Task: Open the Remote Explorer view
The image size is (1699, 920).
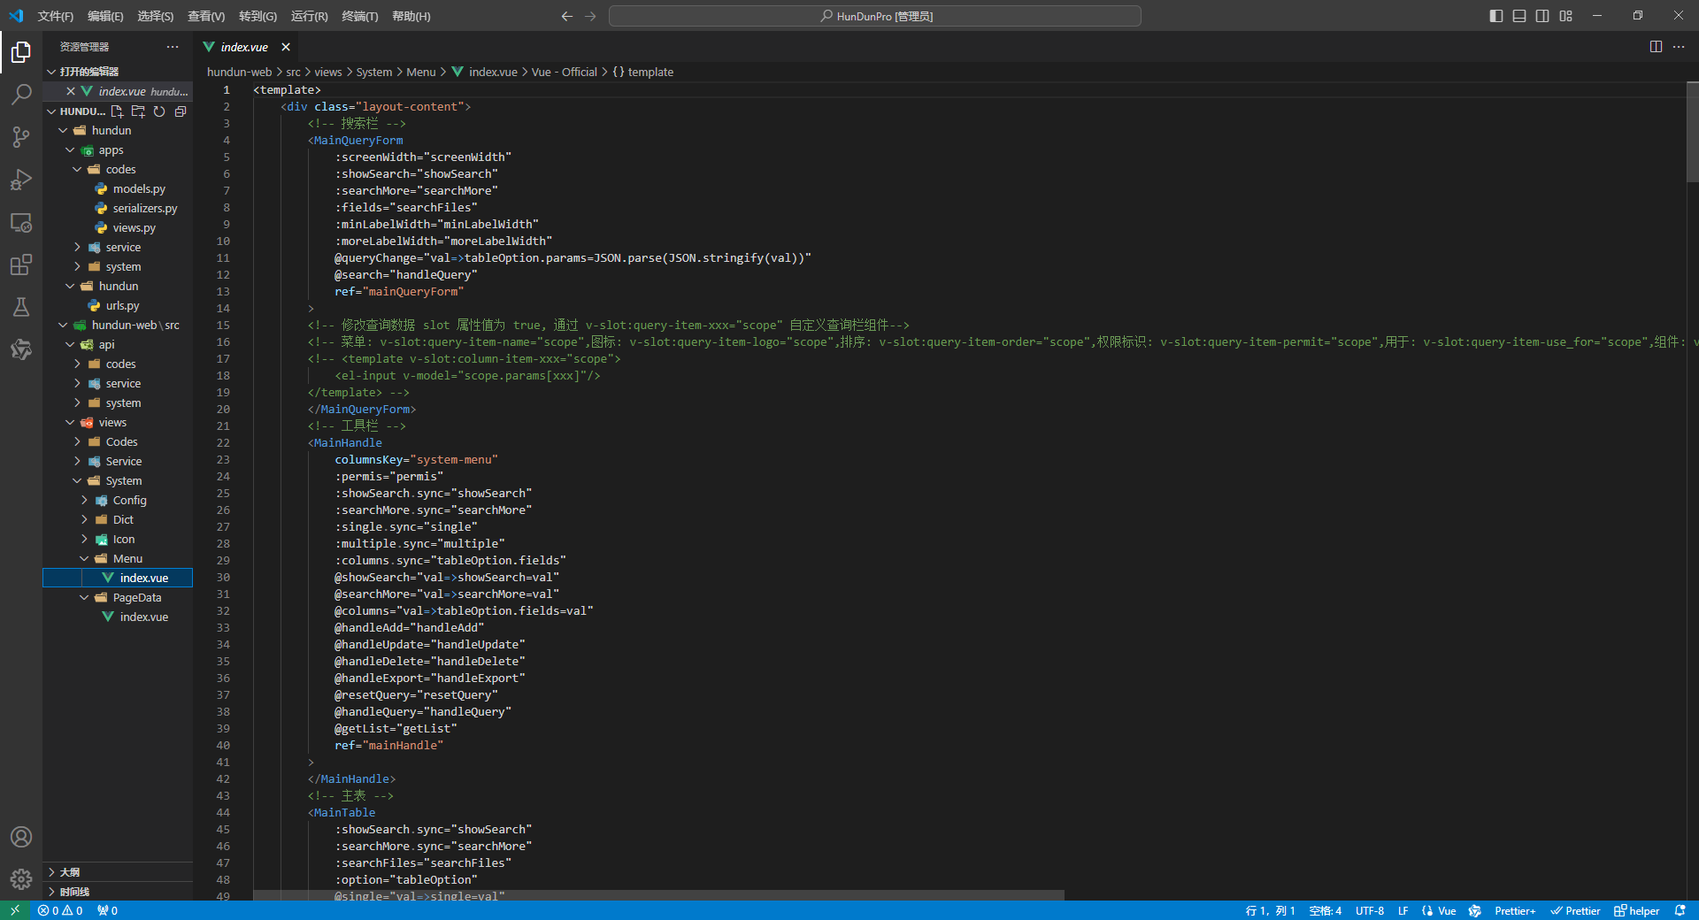Action: click(x=21, y=222)
